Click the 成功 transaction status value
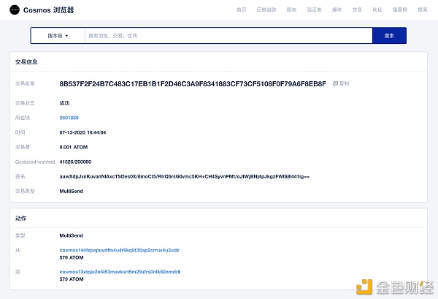 (x=64, y=103)
